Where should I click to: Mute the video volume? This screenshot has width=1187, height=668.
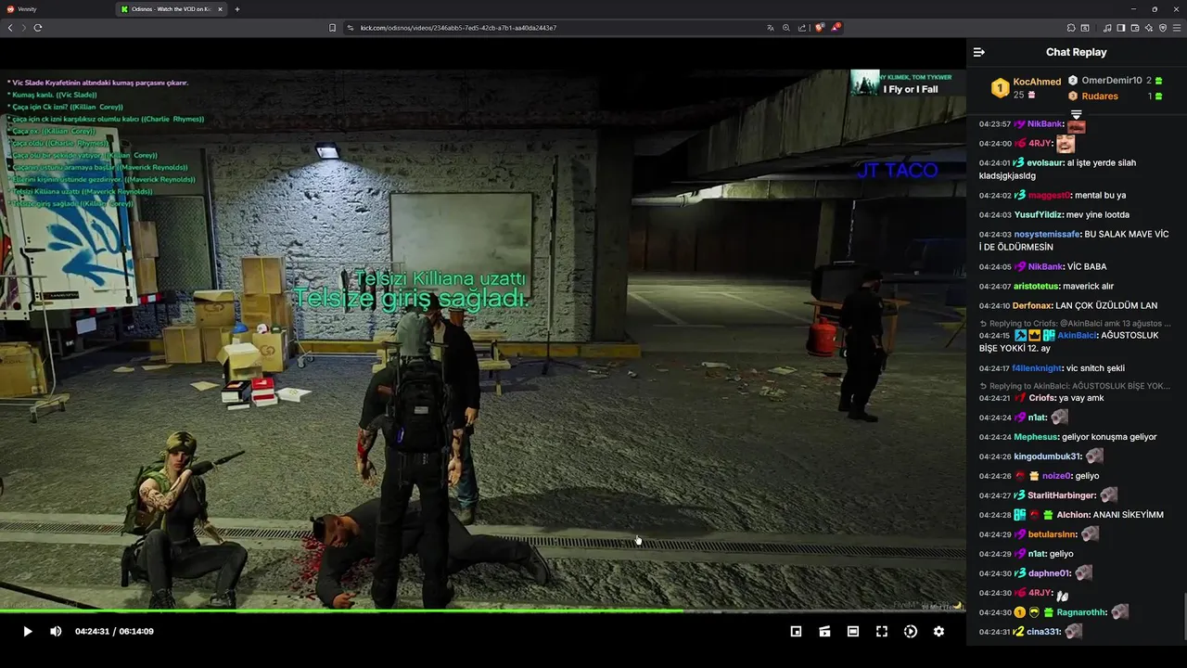[x=56, y=631]
